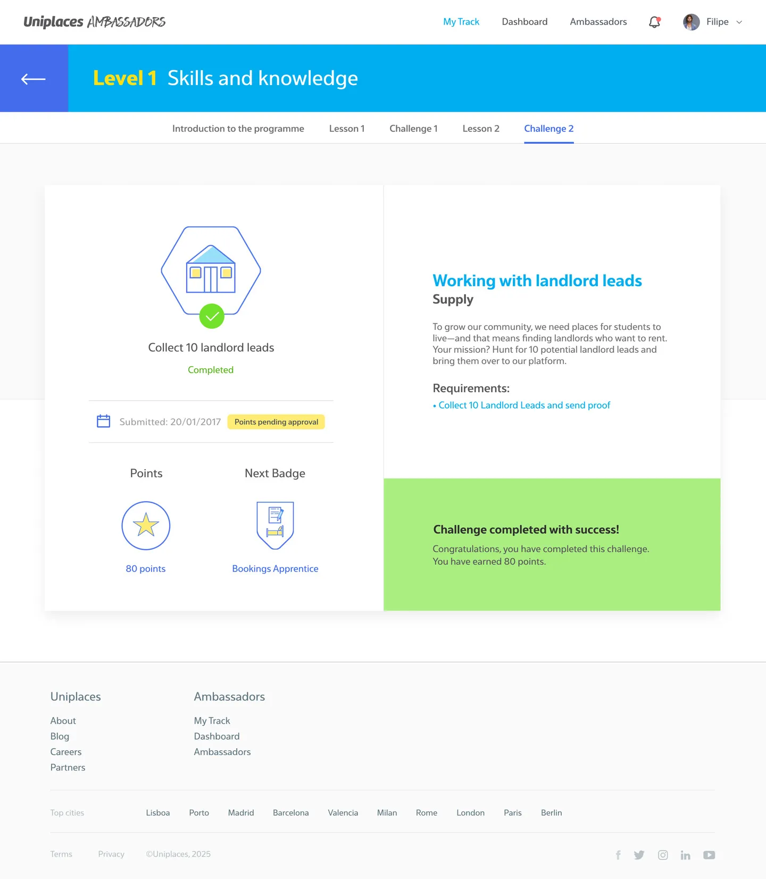Switch to the Lesson 2 tab
Viewport: 766px width, 879px height.
(x=481, y=129)
